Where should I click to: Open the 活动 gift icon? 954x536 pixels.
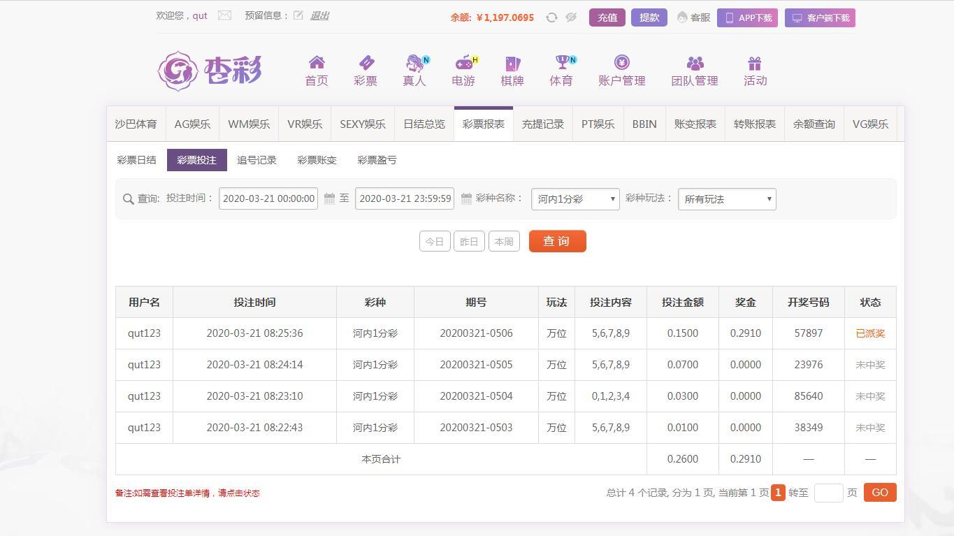(755, 63)
